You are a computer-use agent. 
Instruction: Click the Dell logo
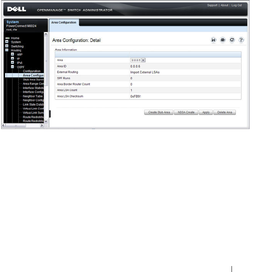coord(17,10)
